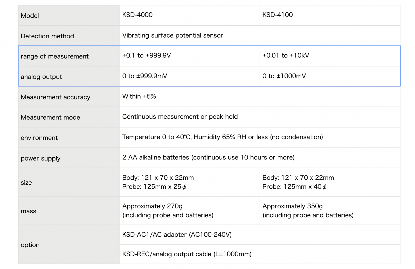This screenshot has height=269, width=415.
Task: Click Vibrating surface potential sensor text
Action: pyautogui.click(x=172, y=35)
